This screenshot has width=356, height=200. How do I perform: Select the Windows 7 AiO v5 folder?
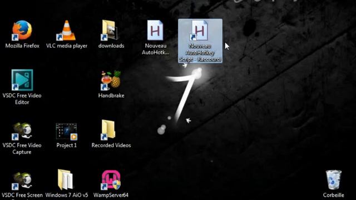coord(66,179)
